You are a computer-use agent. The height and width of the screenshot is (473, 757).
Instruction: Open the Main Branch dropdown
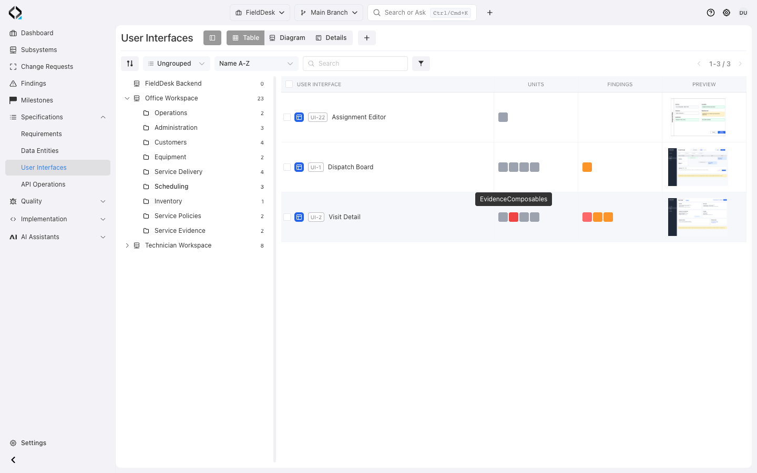click(329, 13)
